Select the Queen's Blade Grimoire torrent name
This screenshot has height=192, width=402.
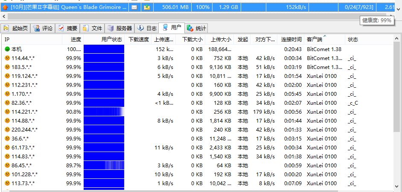click(68, 7)
